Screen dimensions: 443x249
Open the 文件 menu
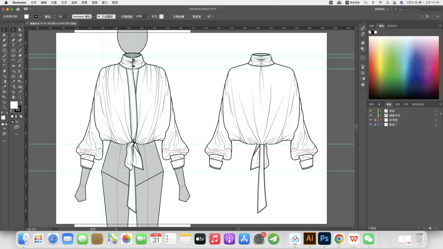coord(33,2)
